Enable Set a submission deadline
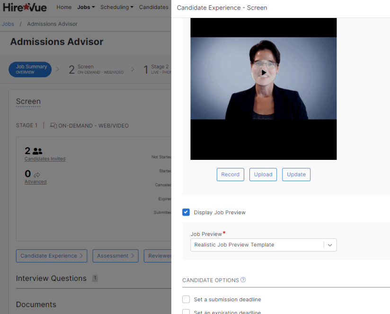This screenshot has height=314, width=390. (x=186, y=299)
